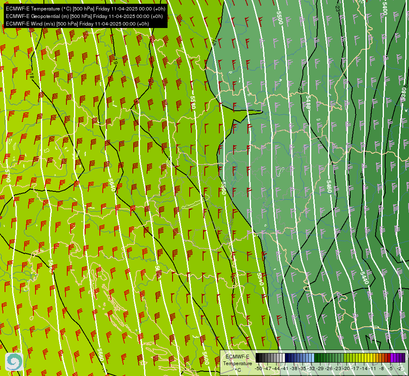Image resolution: width=409 pixels, height=376 pixels.
Task: Click the -41 legend scale value
Action: (285, 368)
